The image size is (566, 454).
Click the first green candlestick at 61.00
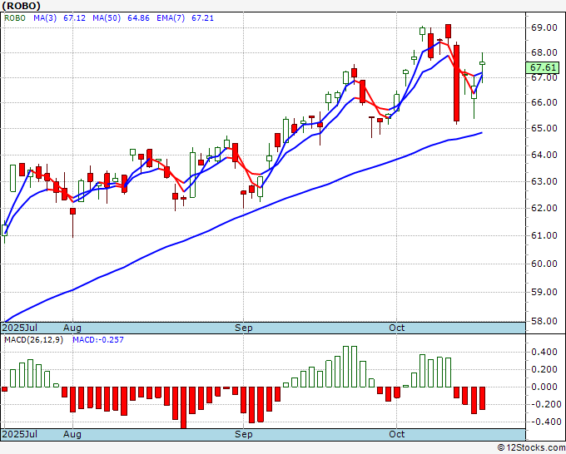(x=5, y=230)
